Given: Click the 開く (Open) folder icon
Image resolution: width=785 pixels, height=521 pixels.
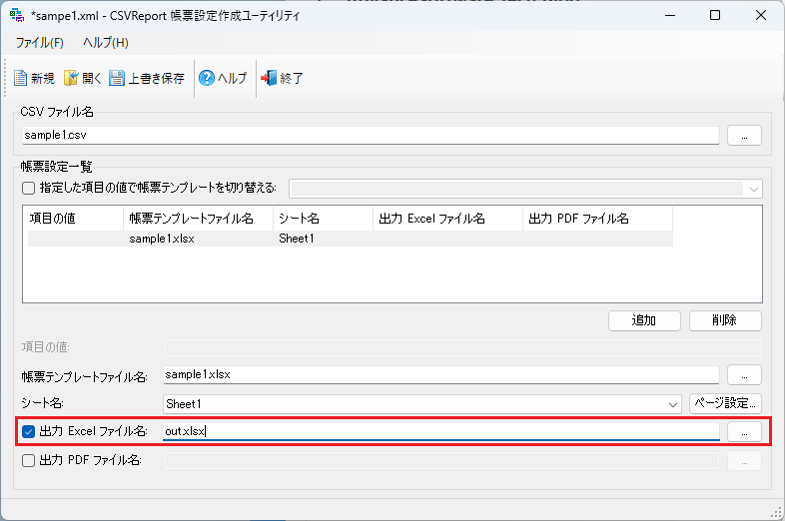Looking at the screenshot, I should click(71, 78).
